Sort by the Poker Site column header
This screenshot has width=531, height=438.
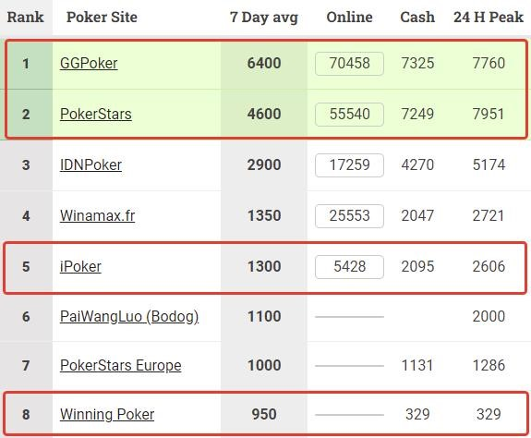102,17
